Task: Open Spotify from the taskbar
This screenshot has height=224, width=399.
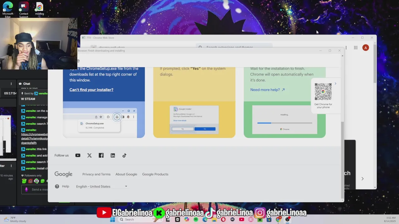Action: coord(196,220)
